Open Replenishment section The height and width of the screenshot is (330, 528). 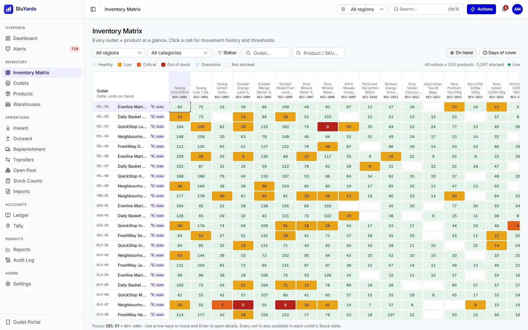pyautogui.click(x=42, y=149)
